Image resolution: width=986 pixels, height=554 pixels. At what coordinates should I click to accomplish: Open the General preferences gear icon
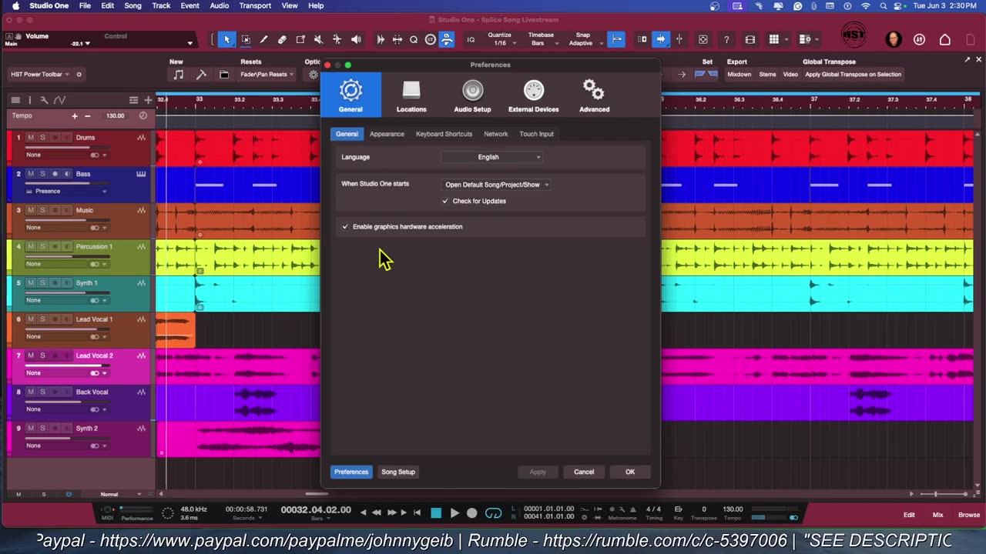click(350, 95)
